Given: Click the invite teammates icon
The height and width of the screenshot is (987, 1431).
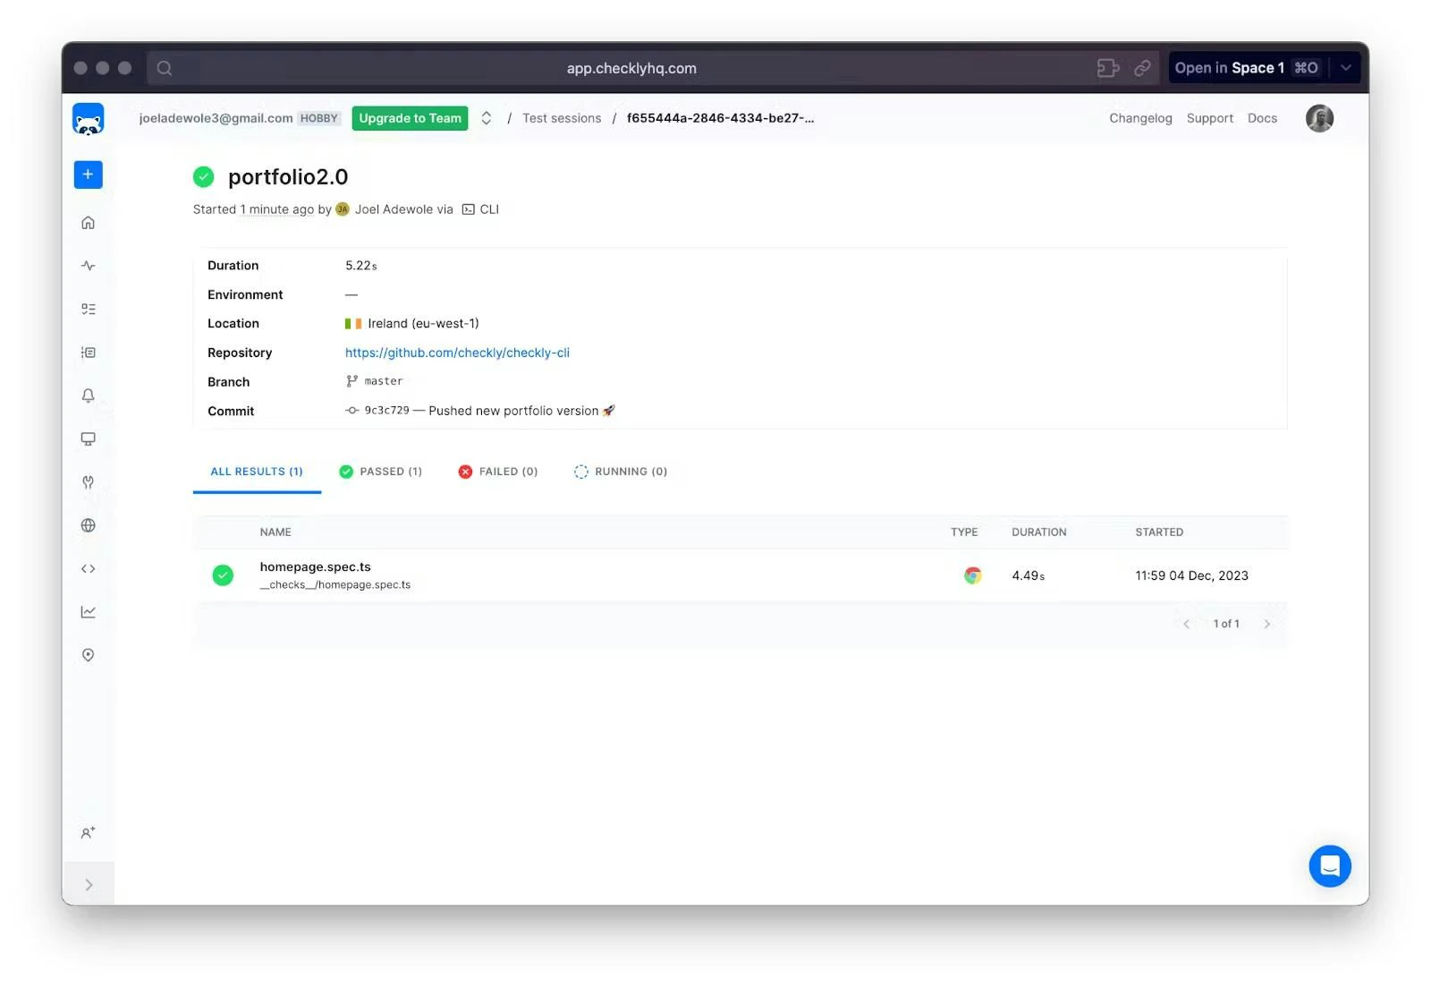Looking at the screenshot, I should [x=88, y=831].
